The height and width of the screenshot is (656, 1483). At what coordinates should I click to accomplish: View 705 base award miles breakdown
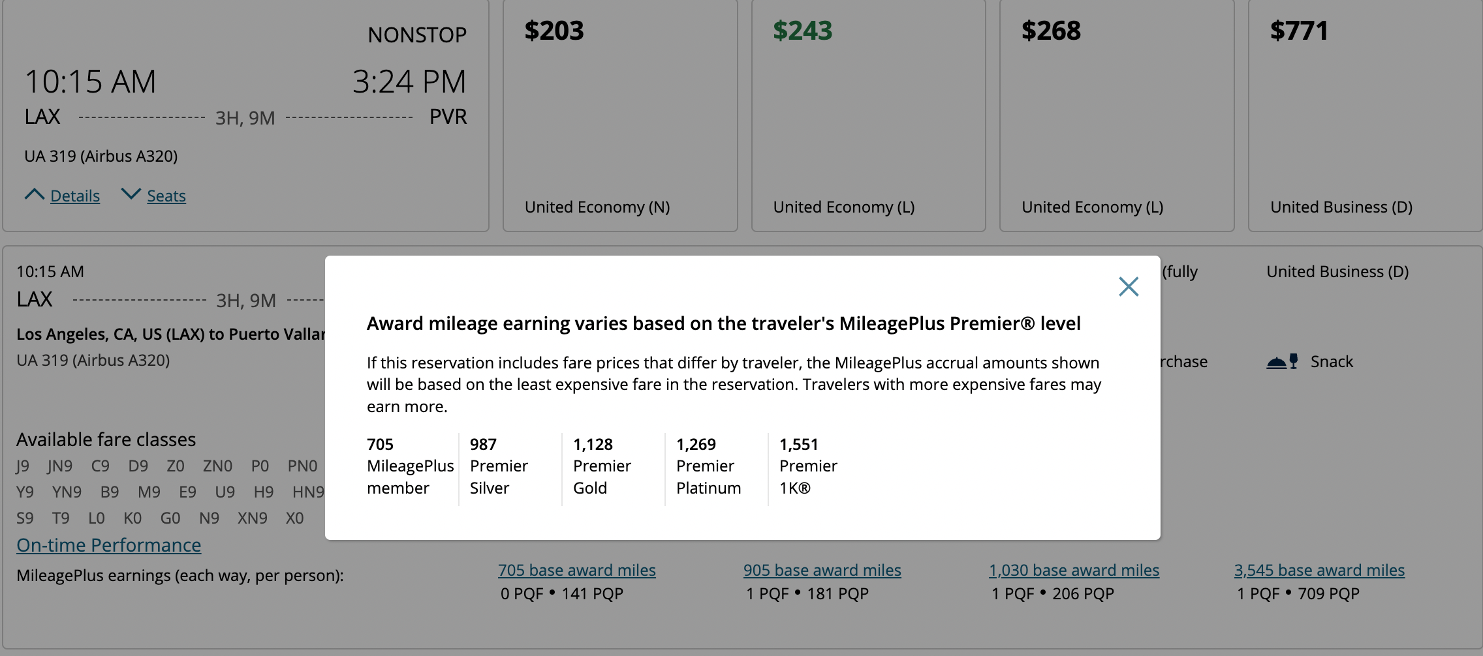coord(576,570)
